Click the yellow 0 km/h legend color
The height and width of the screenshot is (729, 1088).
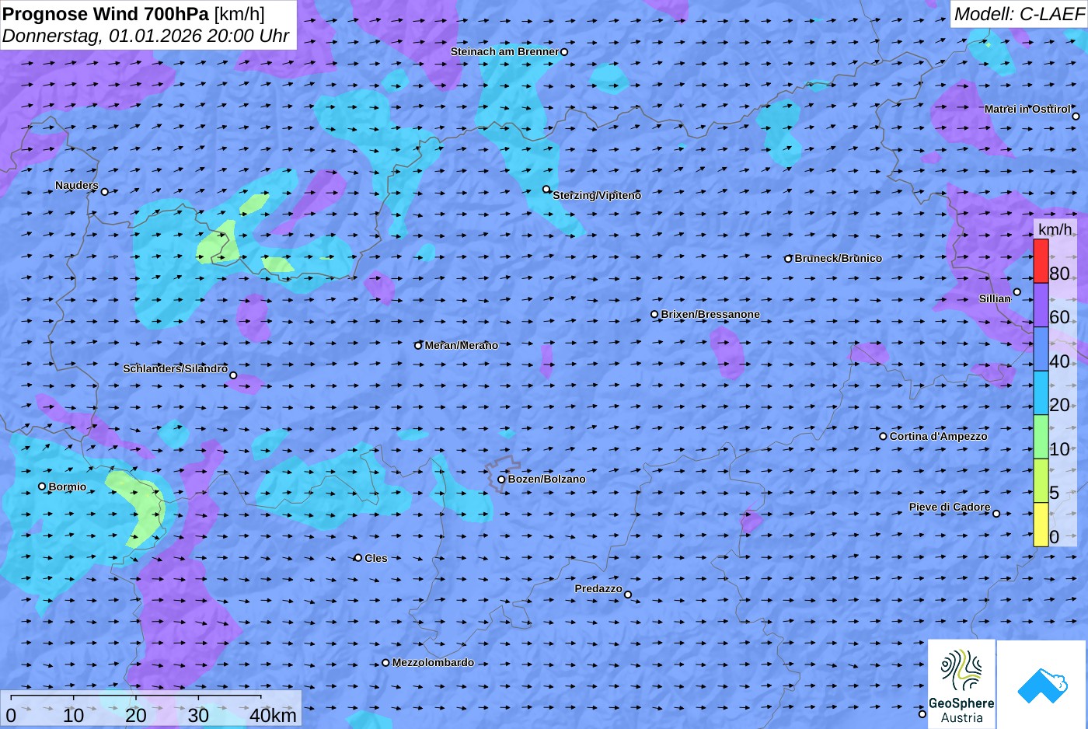[x=1041, y=525]
